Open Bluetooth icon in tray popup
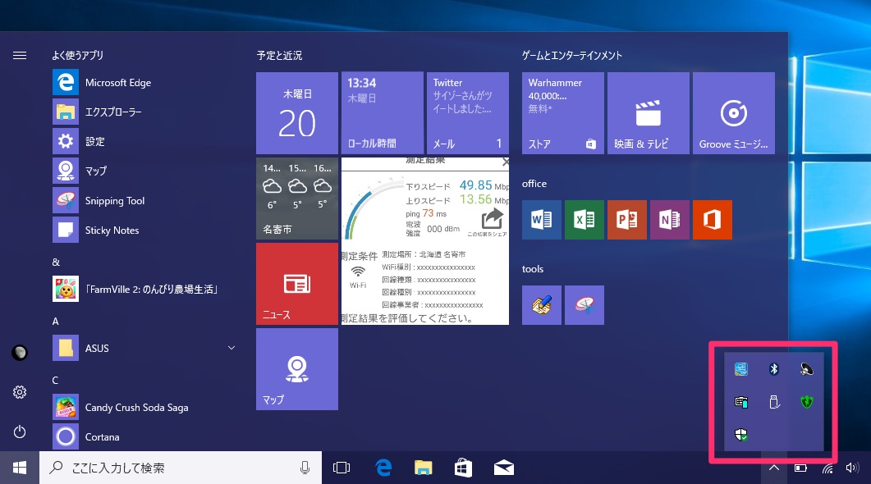The image size is (871, 484). point(774,369)
